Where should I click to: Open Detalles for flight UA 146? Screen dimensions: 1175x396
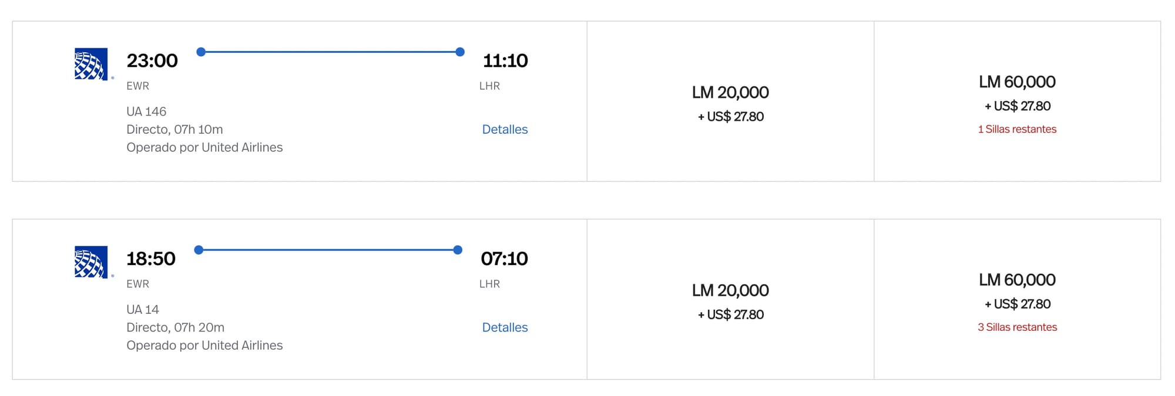(505, 129)
